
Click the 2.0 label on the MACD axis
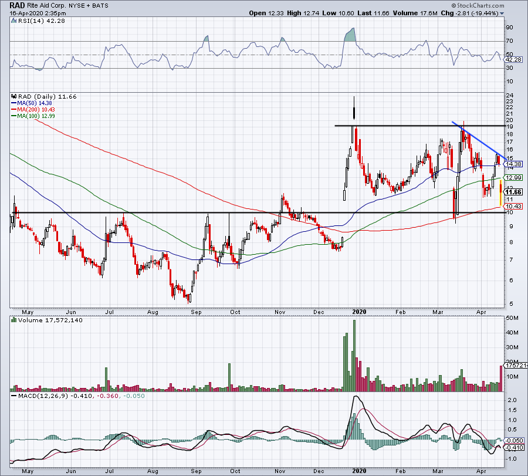512,400
